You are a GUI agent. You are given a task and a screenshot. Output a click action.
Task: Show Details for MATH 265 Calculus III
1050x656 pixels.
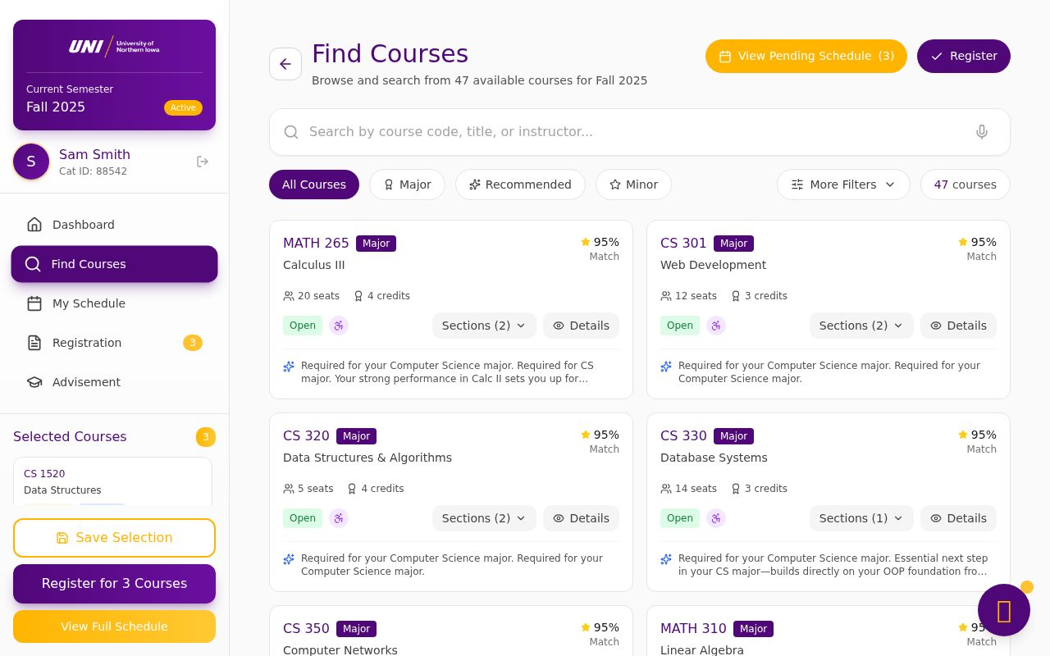(x=581, y=326)
